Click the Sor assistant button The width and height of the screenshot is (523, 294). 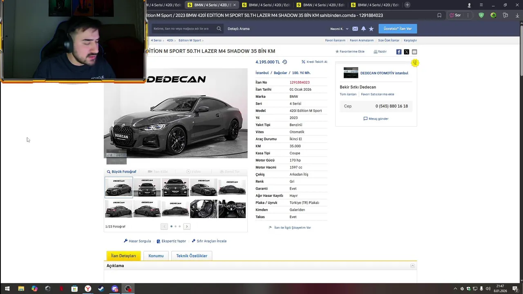pos(455,15)
